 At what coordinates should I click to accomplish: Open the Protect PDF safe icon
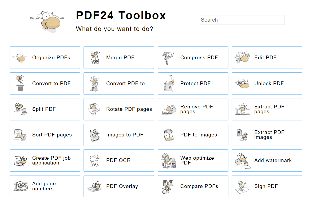click(x=169, y=83)
